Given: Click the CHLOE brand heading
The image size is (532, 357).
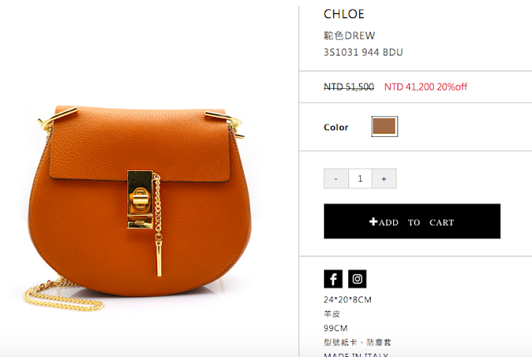Looking at the screenshot, I should pyautogui.click(x=343, y=14).
